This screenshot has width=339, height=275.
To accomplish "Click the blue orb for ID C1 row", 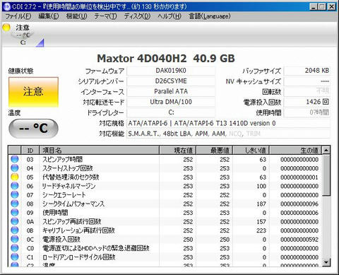I will (15, 257).
